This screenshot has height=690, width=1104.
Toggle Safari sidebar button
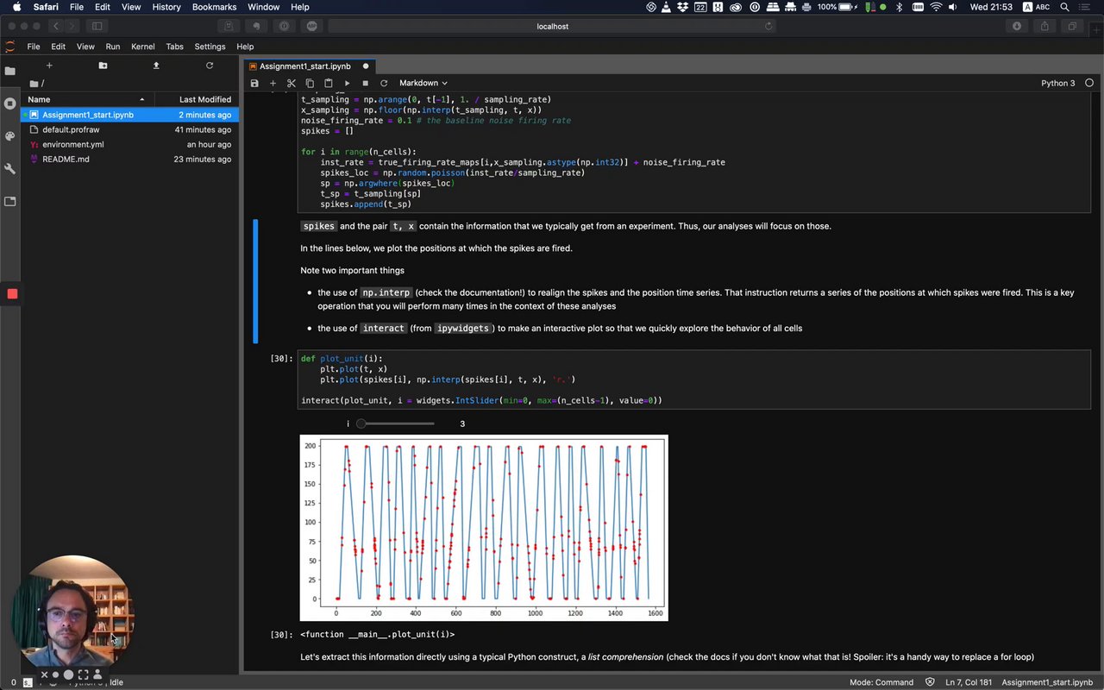[97, 26]
